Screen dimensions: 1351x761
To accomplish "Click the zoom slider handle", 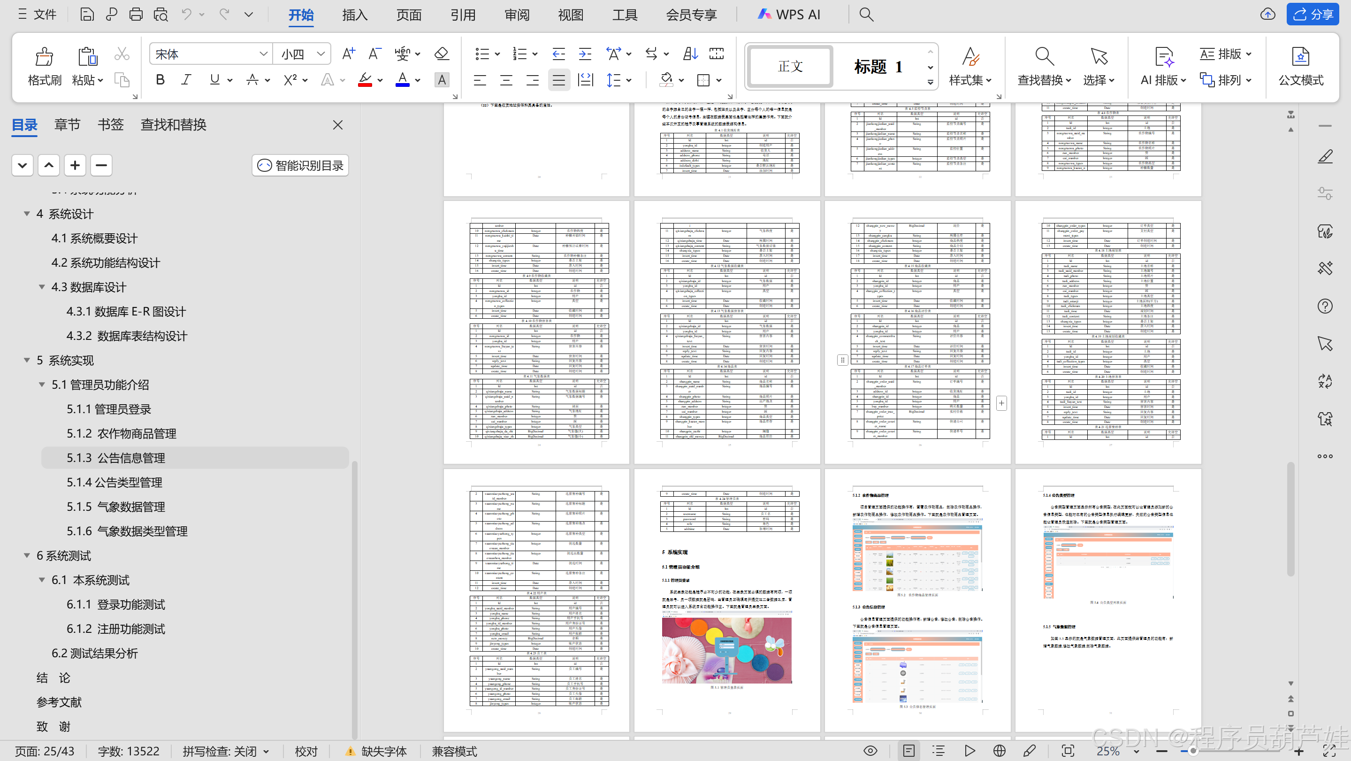I will [1192, 752].
